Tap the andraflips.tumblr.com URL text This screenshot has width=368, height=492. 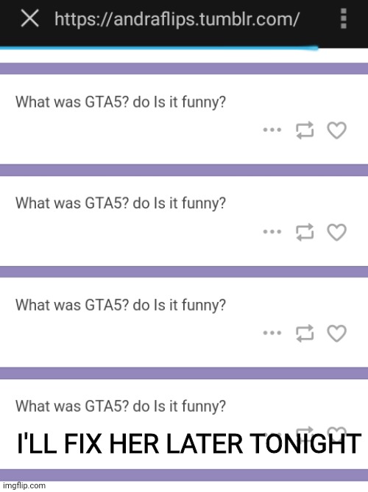[x=177, y=19]
